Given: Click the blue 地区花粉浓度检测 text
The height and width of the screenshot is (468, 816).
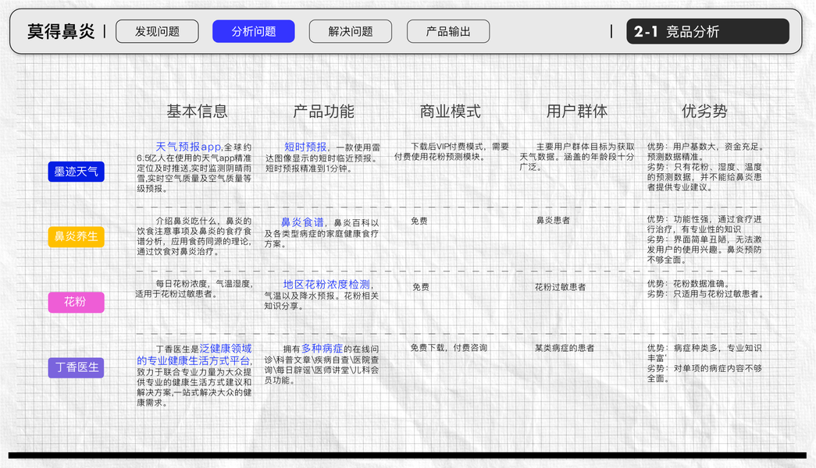Looking at the screenshot, I should click(x=326, y=285).
